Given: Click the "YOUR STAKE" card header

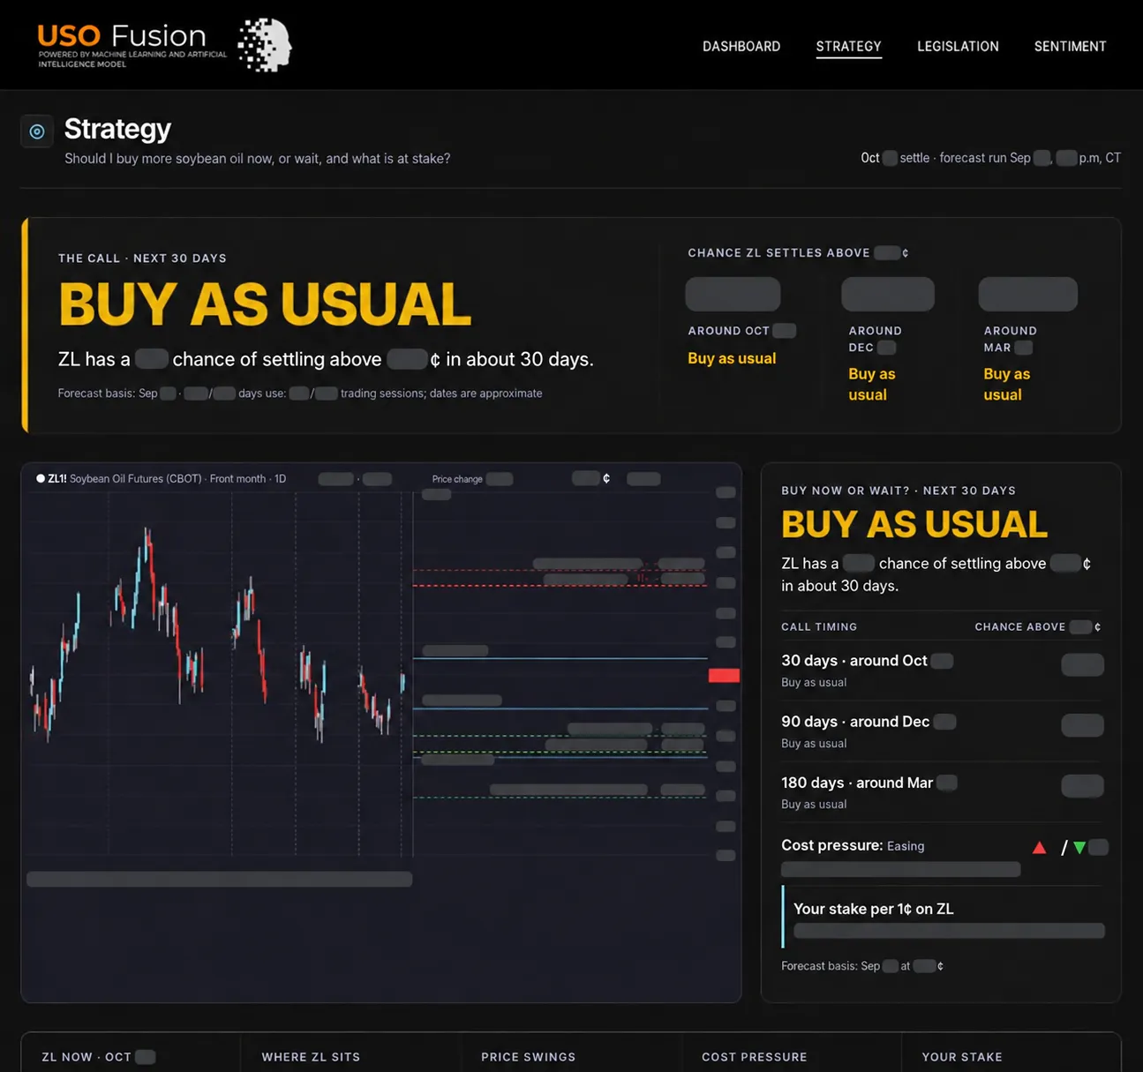Looking at the screenshot, I should point(962,1057).
